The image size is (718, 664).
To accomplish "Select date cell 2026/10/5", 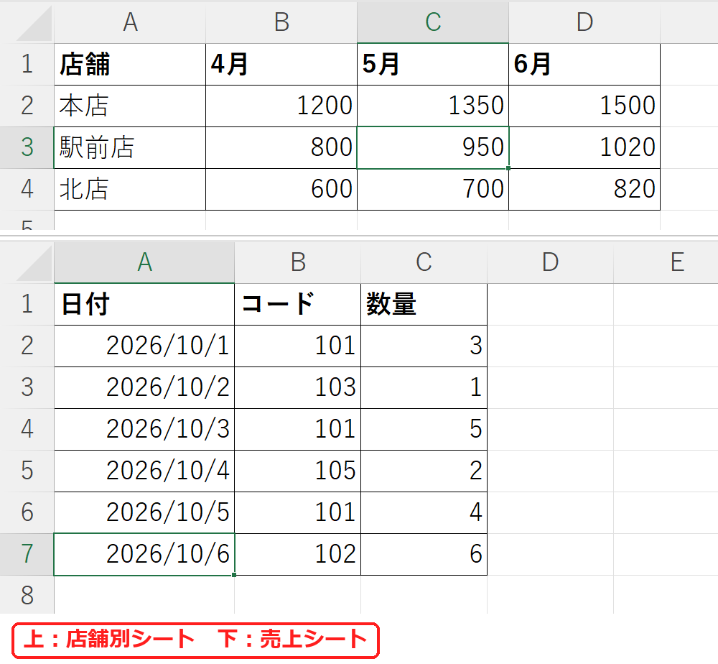I will click(x=144, y=512).
